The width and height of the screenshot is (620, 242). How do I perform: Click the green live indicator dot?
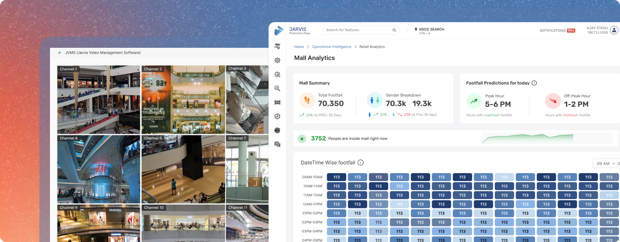[302, 139]
